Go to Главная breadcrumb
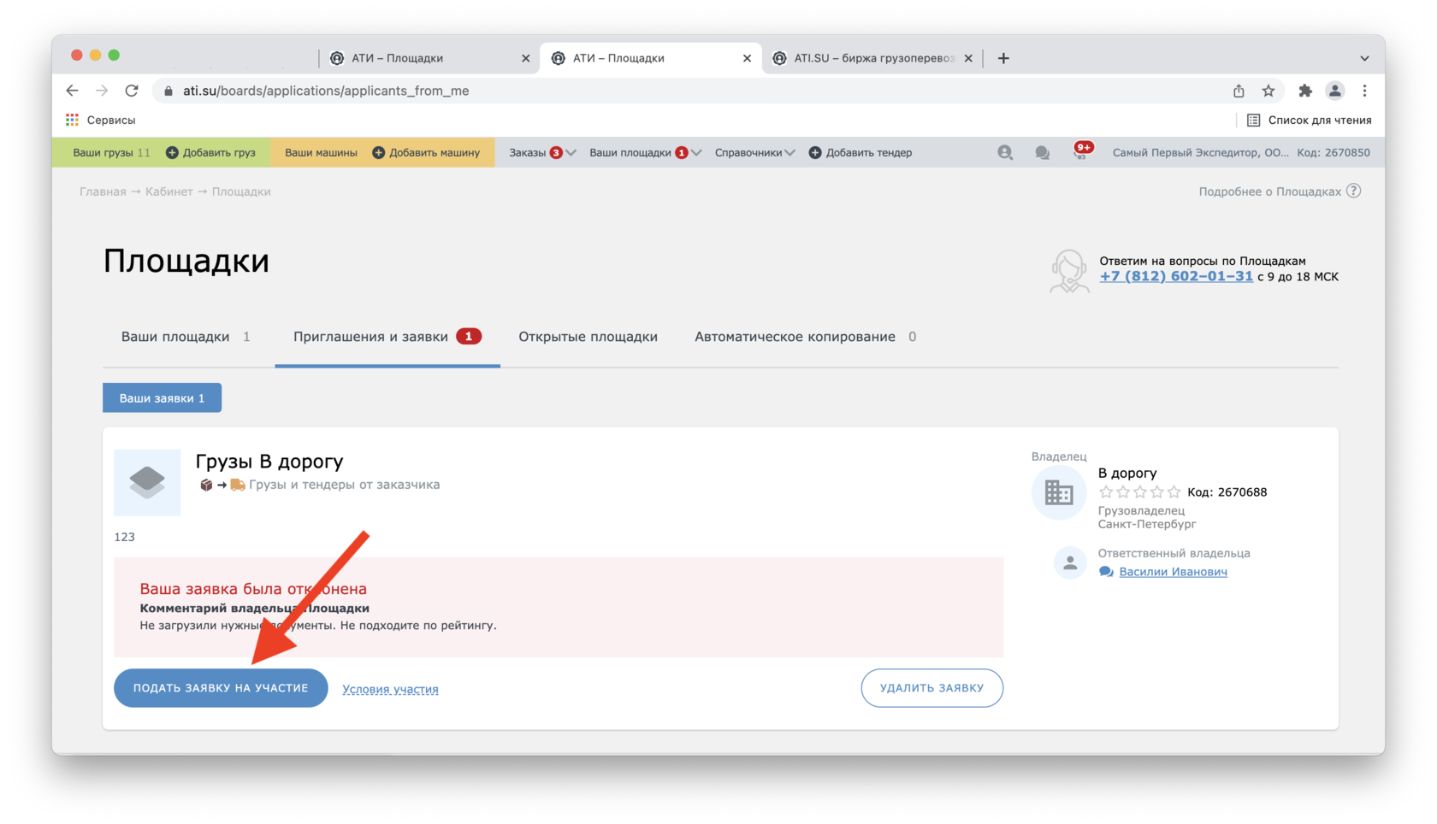This screenshot has height=824, width=1437. click(103, 191)
